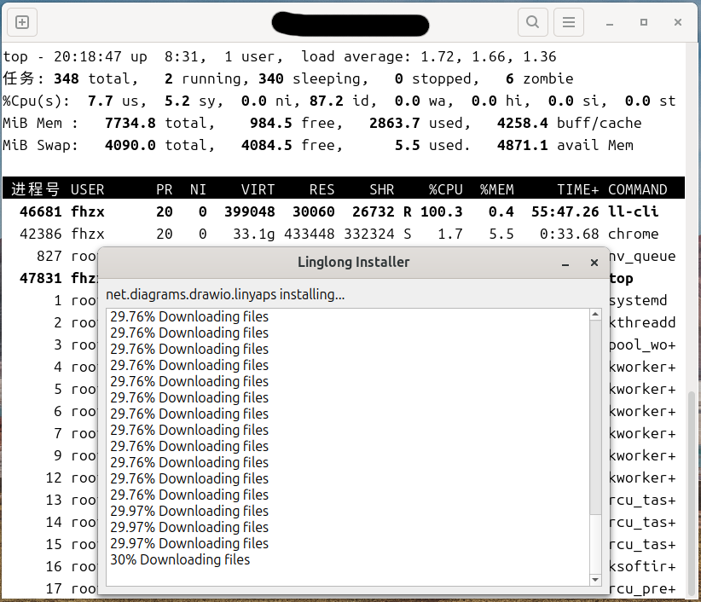Click the rcu_pre+ command name

642,588
